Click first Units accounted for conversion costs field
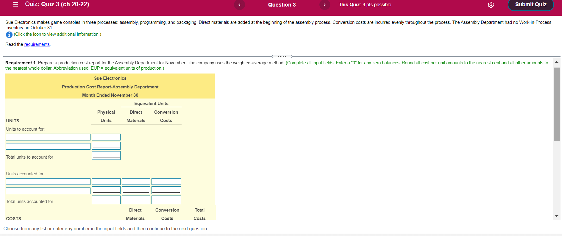This screenshot has width=562, height=236. coord(166,182)
